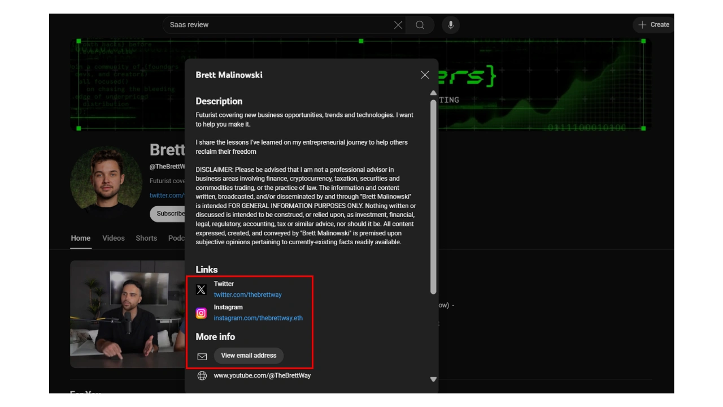This screenshot has width=723, height=407.
Task: Click the @TheBrettW channel handle text
Action: [x=167, y=167]
